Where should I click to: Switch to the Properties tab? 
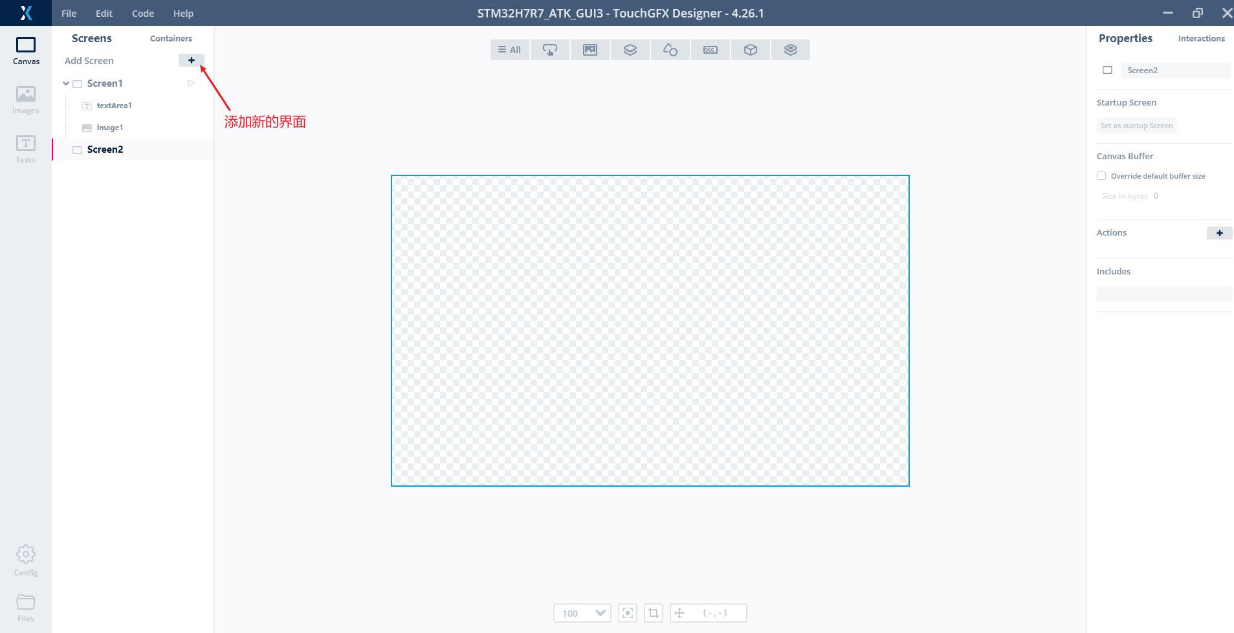(1125, 38)
